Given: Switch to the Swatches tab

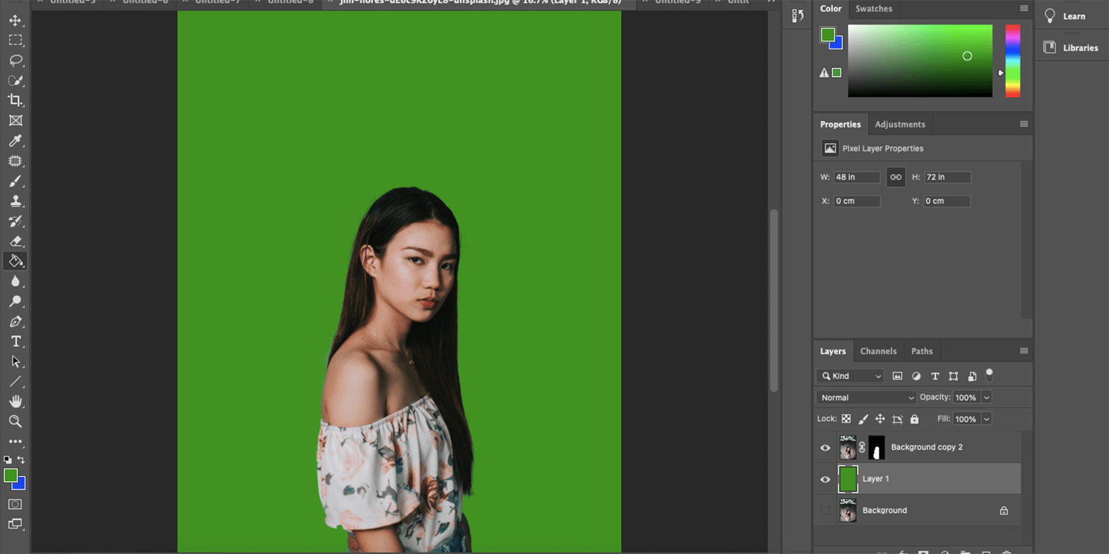Looking at the screenshot, I should 873,9.
